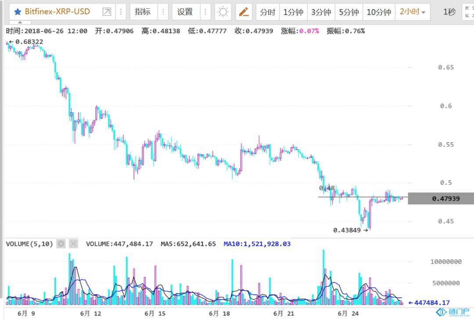This screenshot has height=320, width=474.
Task: Click the 0.5 price axis label
Action: (446, 183)
